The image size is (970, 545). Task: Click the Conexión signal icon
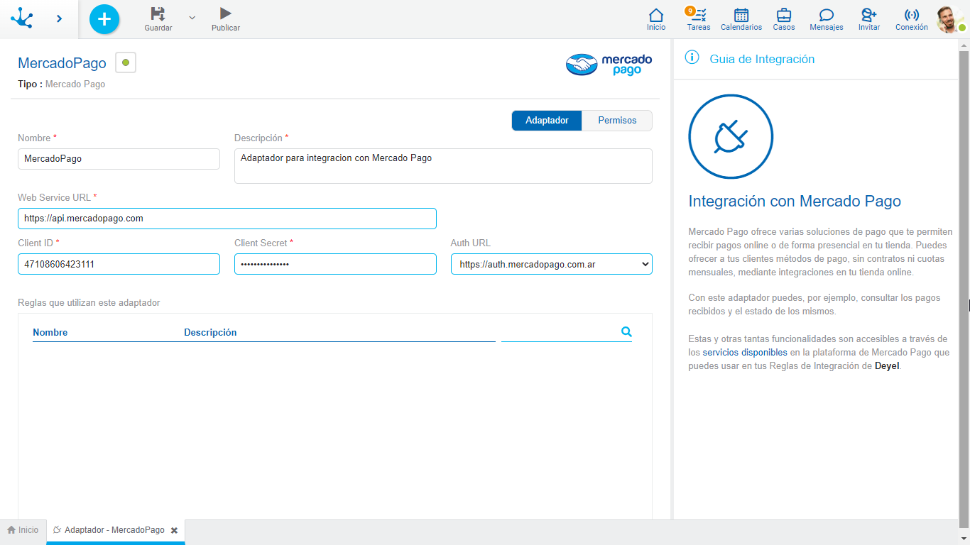pos(912,15)
